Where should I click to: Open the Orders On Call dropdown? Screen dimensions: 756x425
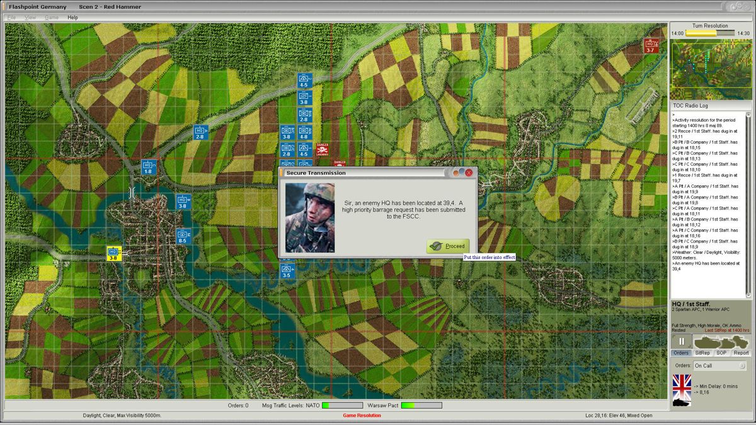click(718, 366)
